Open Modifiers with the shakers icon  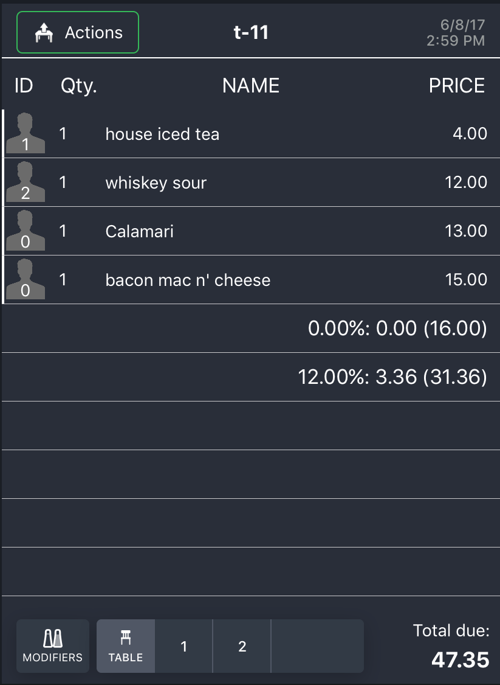(x=53, y=646)
